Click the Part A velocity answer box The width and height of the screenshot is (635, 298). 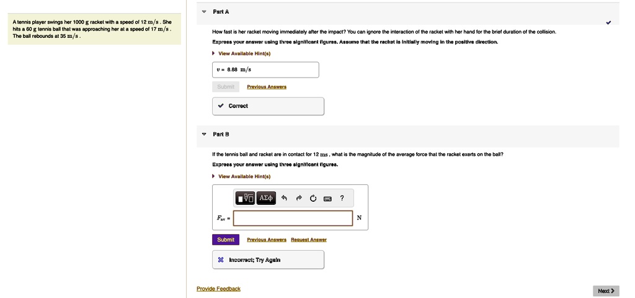pos(265,70)
